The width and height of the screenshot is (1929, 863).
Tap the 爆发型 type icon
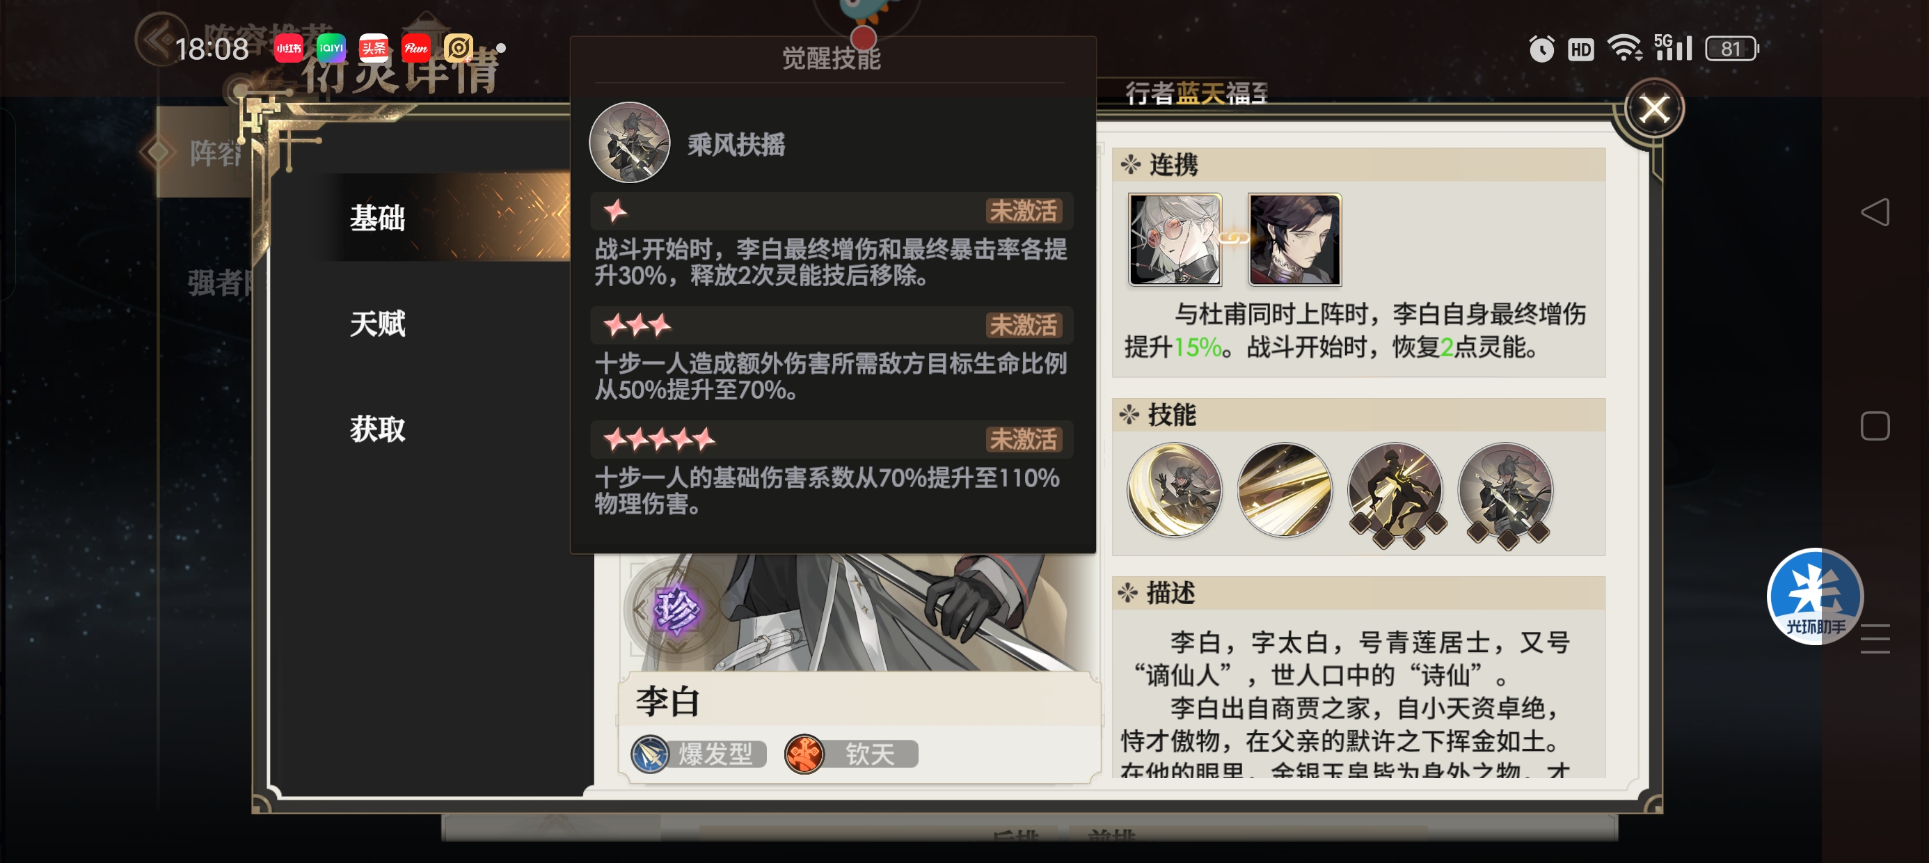tap(650, 754)
